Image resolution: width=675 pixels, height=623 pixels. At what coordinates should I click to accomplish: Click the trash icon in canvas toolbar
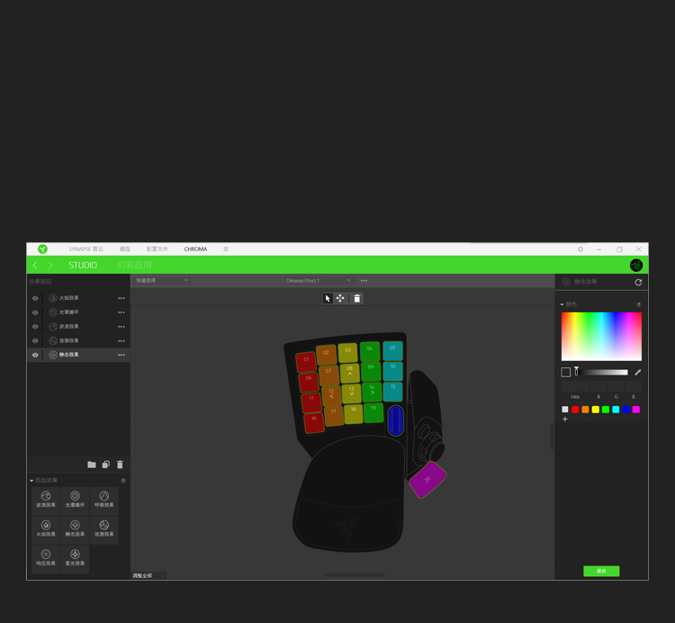[x=357, y=298]
